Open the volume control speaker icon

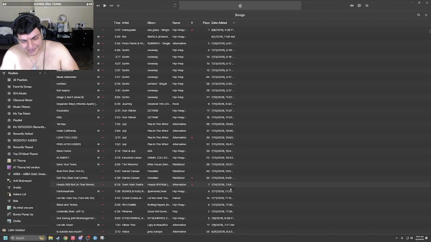pyautogui.click(x=352, y=6)
